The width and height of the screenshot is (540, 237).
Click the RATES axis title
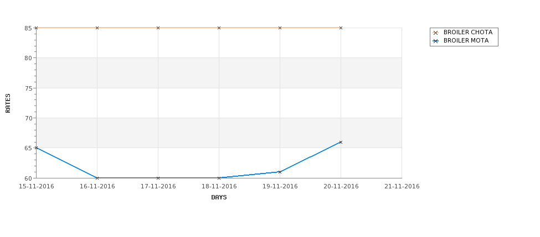pos(8,103)
